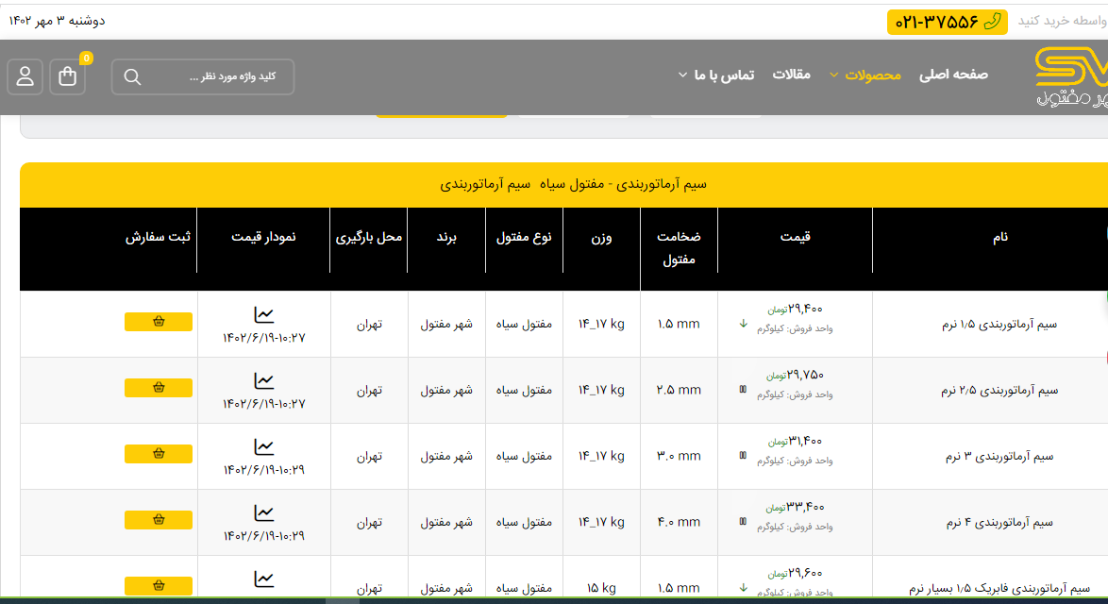Screen dimensions: 1108x604
Task: View price chart for سیم آرماتوربندی ۴ نرم
Action: (264, 513)
